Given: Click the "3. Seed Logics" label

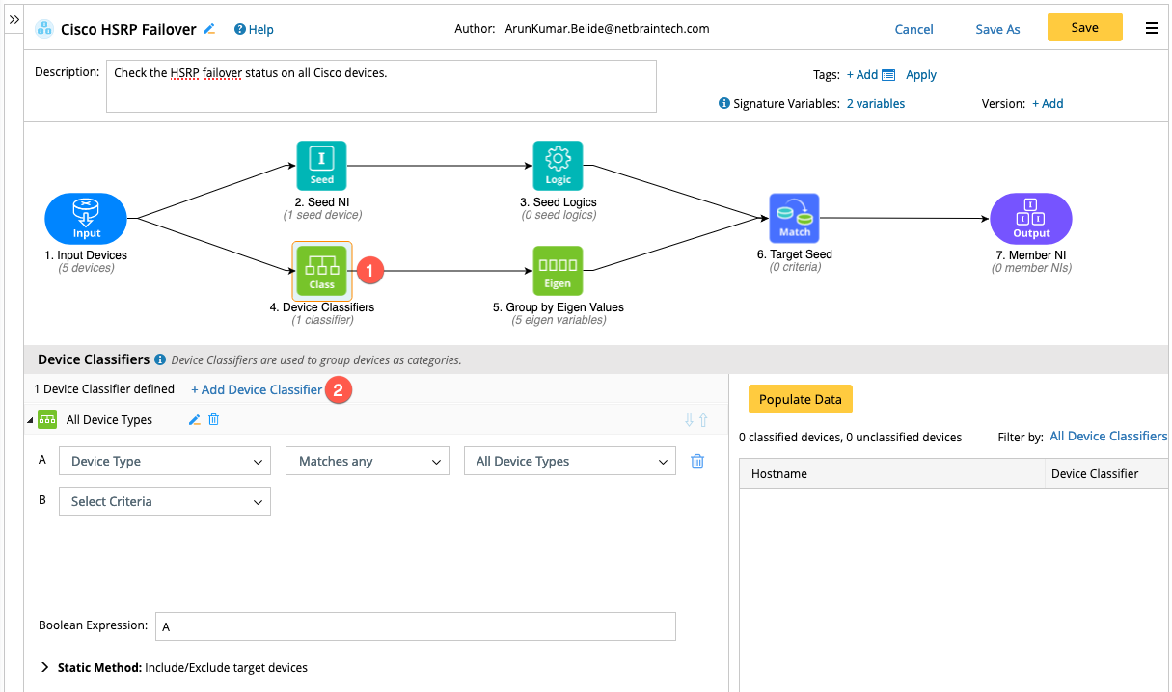Looking at the screenshot, I should click(x=559, y=202).
